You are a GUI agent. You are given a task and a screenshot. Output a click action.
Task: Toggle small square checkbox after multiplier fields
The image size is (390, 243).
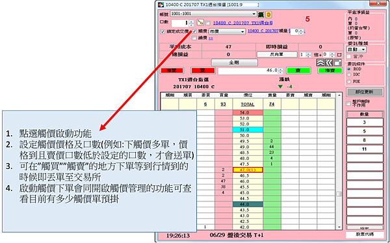pos(339,55)
